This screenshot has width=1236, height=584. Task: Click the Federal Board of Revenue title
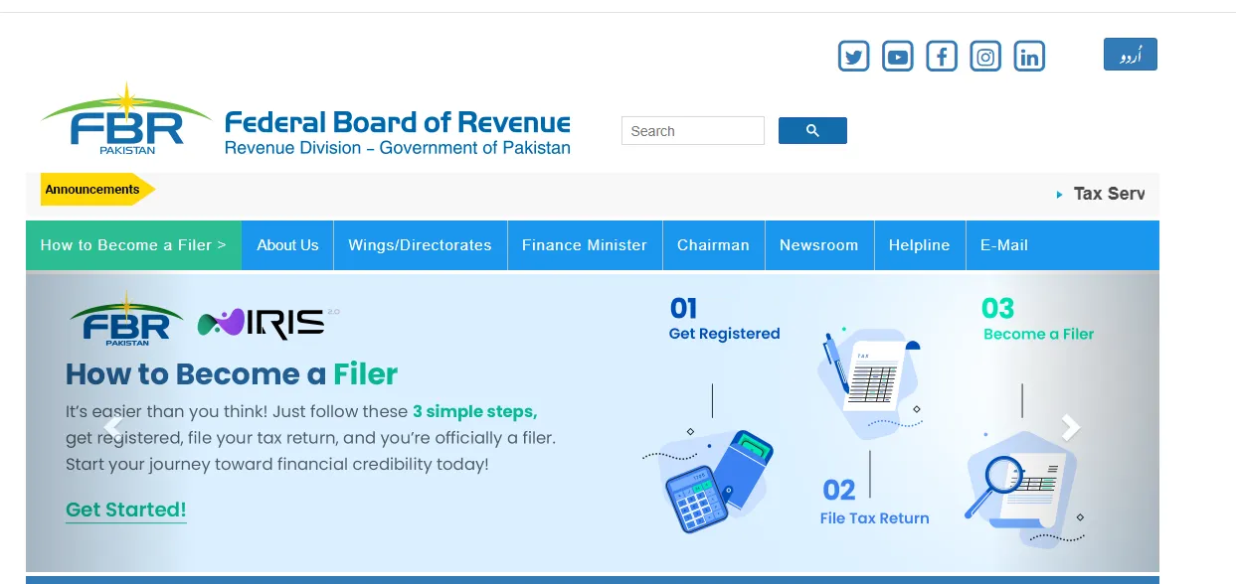(x=397, y=122)
